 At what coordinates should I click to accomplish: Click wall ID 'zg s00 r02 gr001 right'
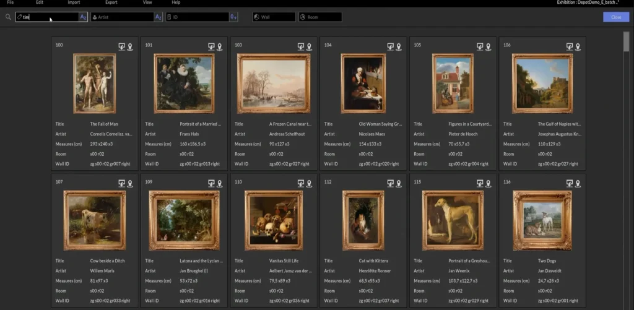point(558,301)
